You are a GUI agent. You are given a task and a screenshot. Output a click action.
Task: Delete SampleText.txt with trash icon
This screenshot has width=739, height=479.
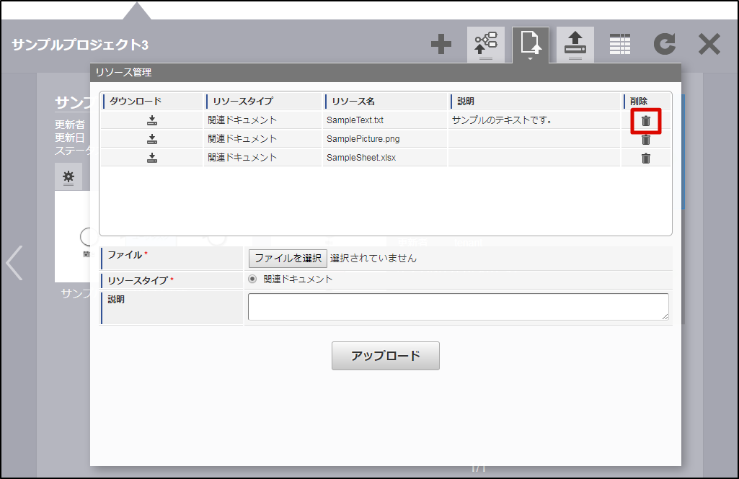click(646, 121)
